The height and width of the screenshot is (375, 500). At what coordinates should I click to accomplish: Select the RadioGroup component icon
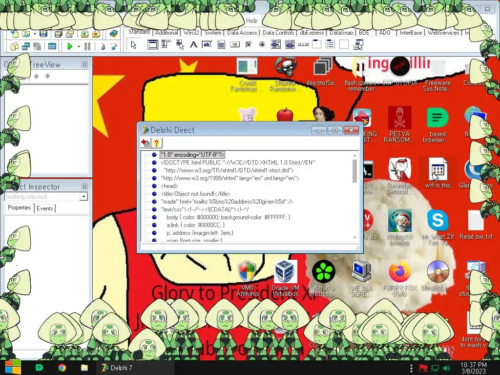pos(331,44)
